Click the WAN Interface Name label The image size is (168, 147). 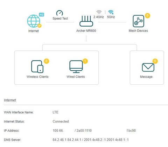point(19,112)
